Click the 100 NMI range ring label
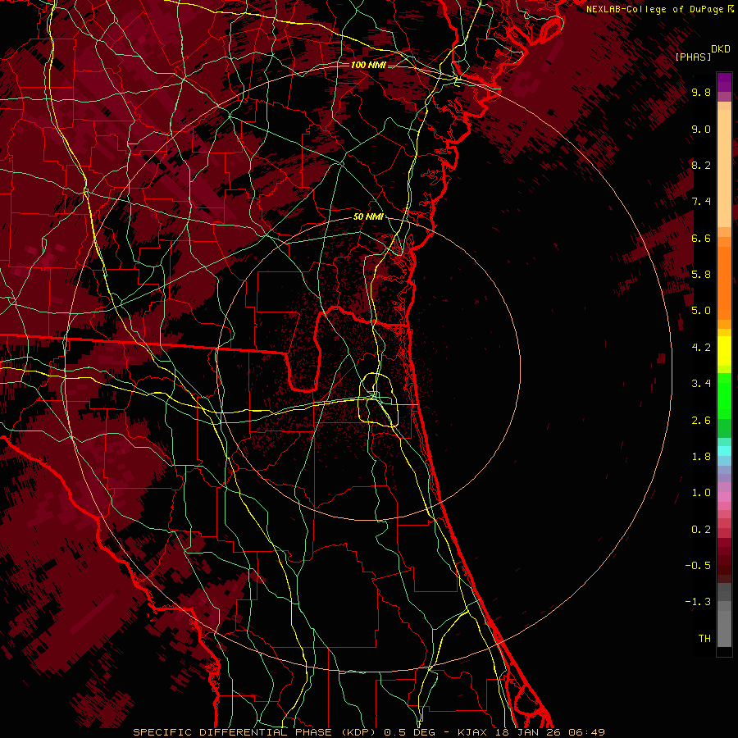 coord(368,65)
